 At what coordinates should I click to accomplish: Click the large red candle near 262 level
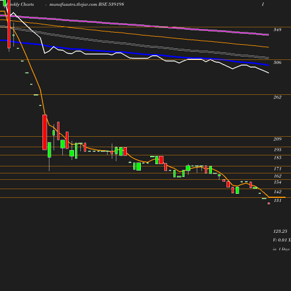pyautogui.click(x=45, y=132)
